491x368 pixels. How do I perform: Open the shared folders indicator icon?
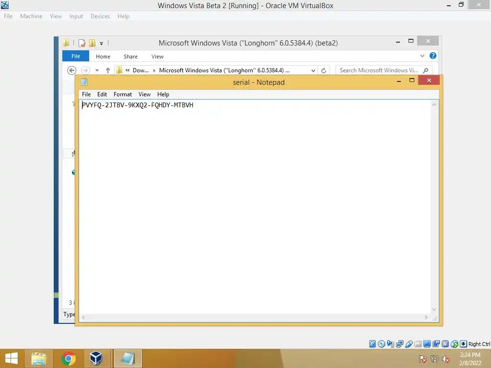pos(418,344)
